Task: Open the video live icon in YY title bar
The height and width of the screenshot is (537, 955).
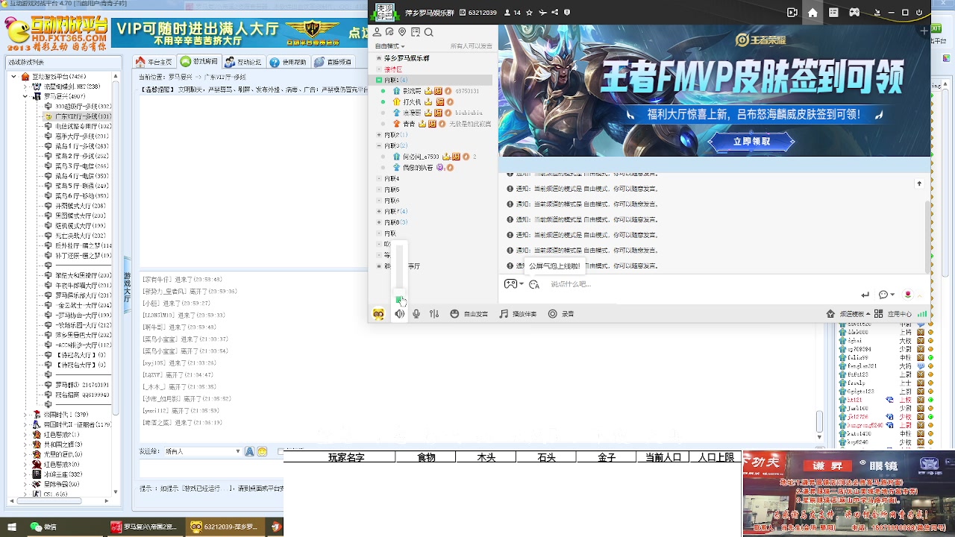Action: coord(792,13)
